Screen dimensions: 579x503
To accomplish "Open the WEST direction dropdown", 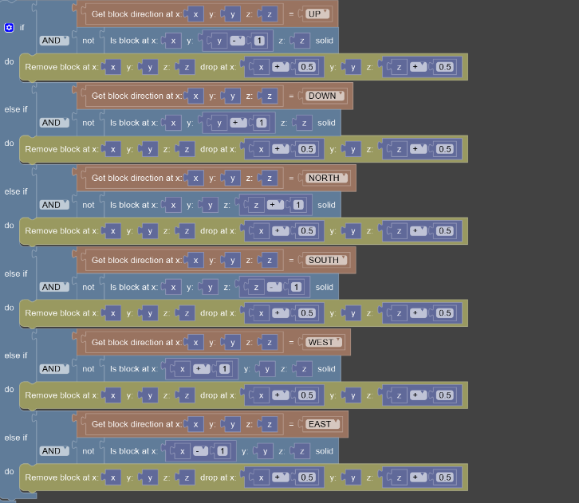I will pos(324,343).
